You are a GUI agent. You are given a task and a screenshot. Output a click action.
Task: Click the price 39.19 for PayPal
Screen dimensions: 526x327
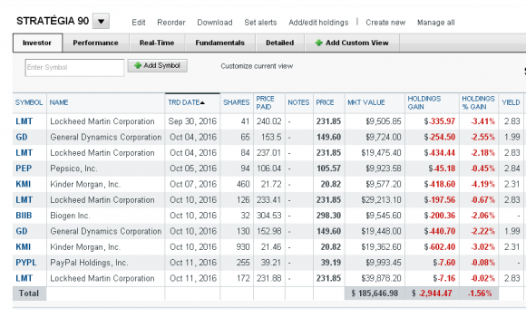[x=331, y=263]
